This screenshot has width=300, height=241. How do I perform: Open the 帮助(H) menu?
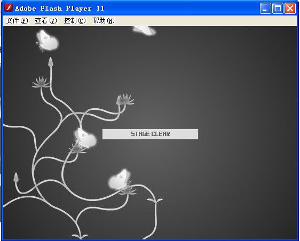[104, 21]
